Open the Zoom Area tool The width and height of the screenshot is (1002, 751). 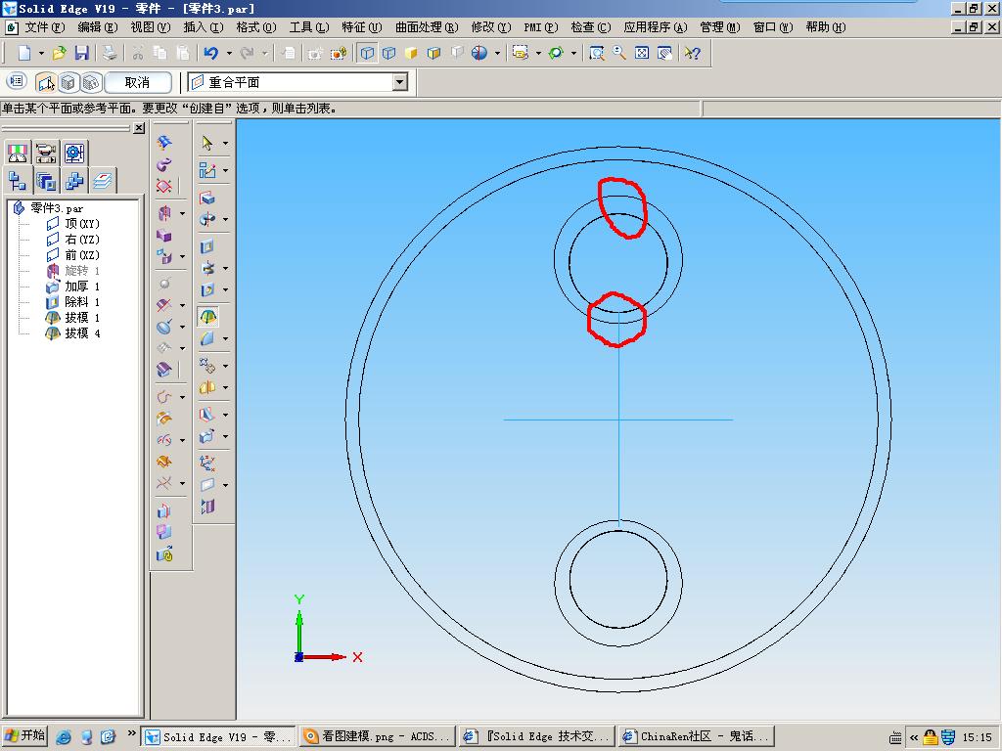(x=597, y=53)
